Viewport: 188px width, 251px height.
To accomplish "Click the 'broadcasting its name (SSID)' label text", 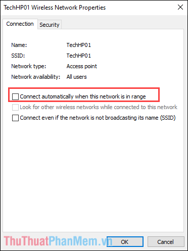I will point(140,118).
